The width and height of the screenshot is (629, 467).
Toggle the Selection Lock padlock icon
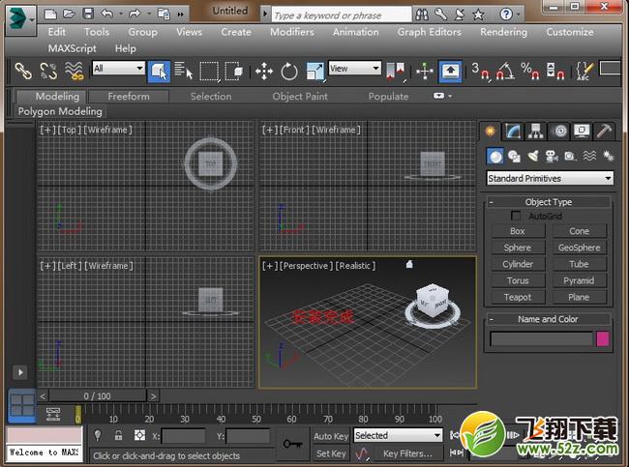(118, 435)
